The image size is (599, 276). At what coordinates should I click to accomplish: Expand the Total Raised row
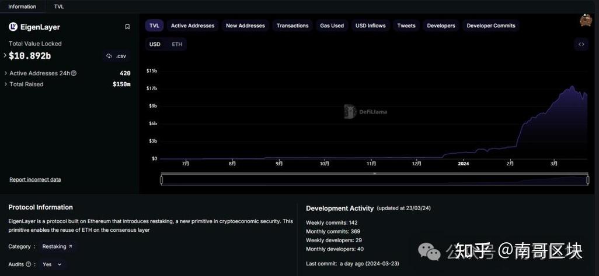click(5, 84)
